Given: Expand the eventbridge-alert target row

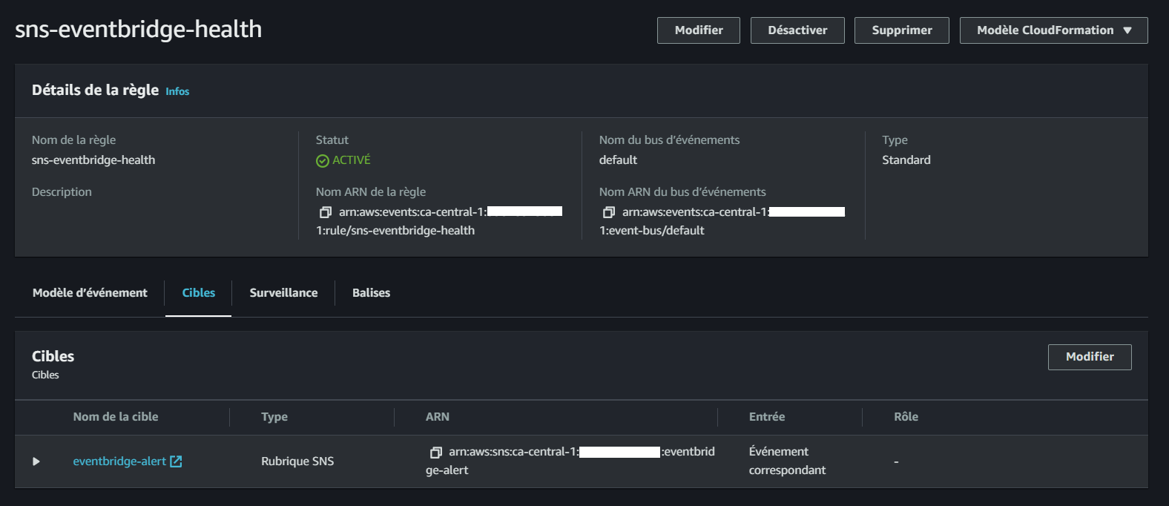Looking at the screenshot, I should coord(36,461).
